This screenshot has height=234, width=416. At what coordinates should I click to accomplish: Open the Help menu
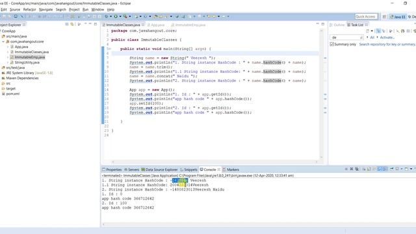pyautogui.click(x=110, y=10)
